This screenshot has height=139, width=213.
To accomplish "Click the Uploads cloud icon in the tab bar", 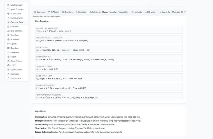I will 133,12.
